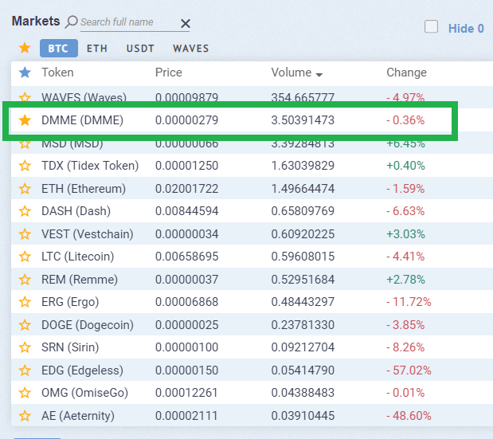Select the BTC market tab

(59, 48)
